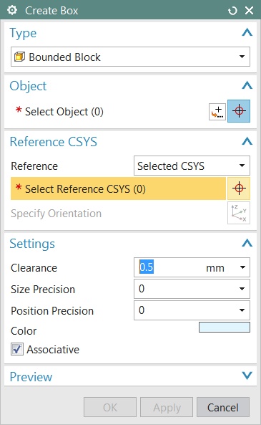Expand the Preview section
The width and height of the screenshot is (261, 425).
(x=247, y=376)
